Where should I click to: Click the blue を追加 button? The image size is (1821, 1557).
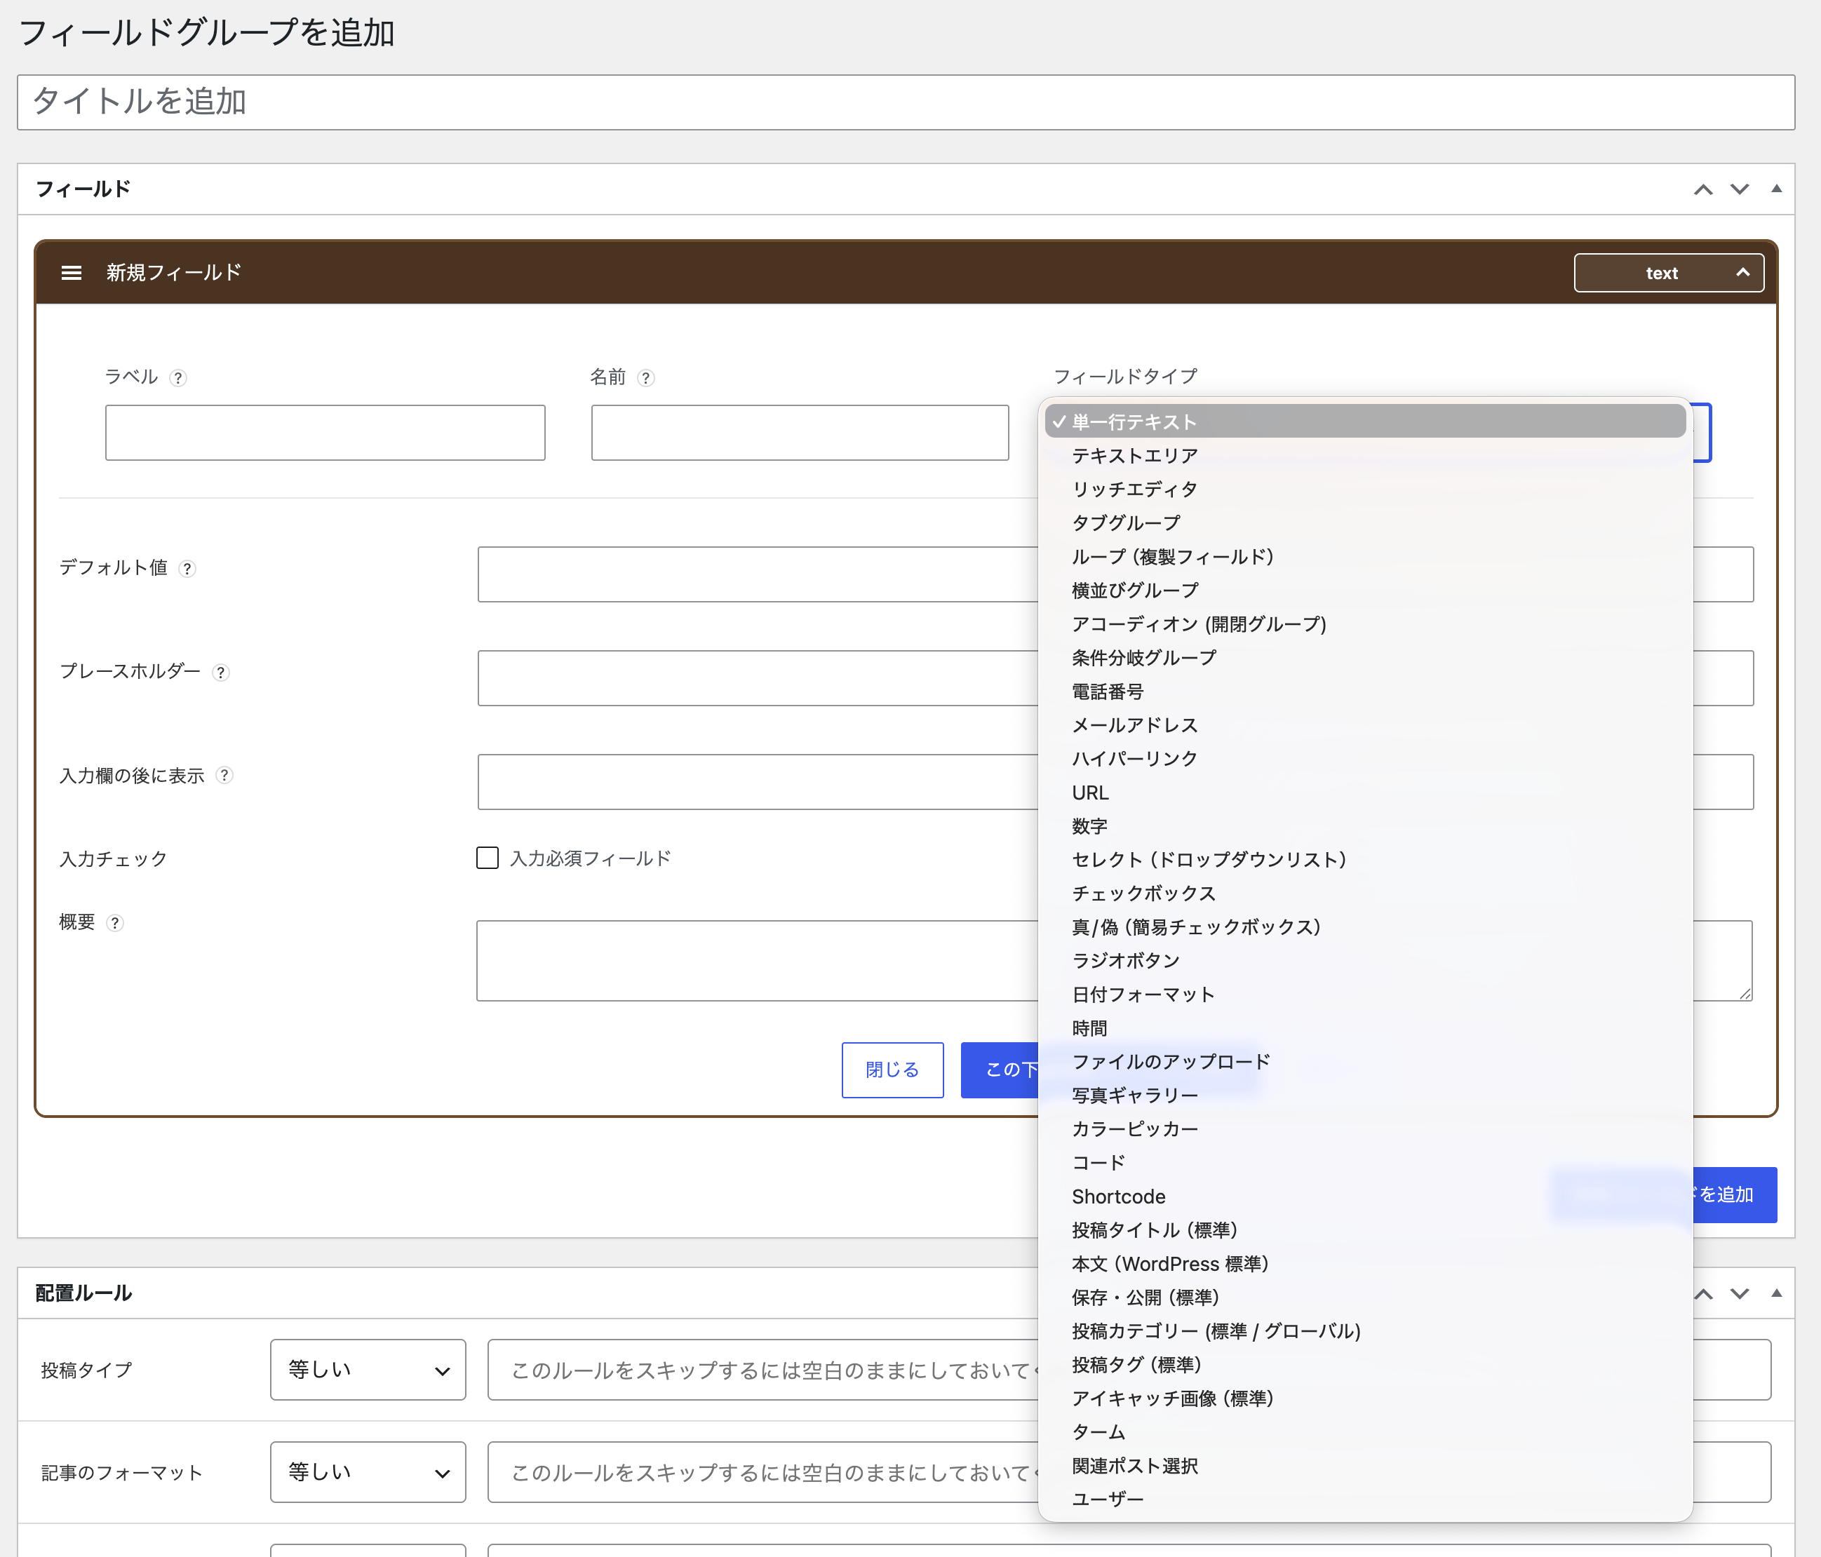(x=1734, y=1194)
